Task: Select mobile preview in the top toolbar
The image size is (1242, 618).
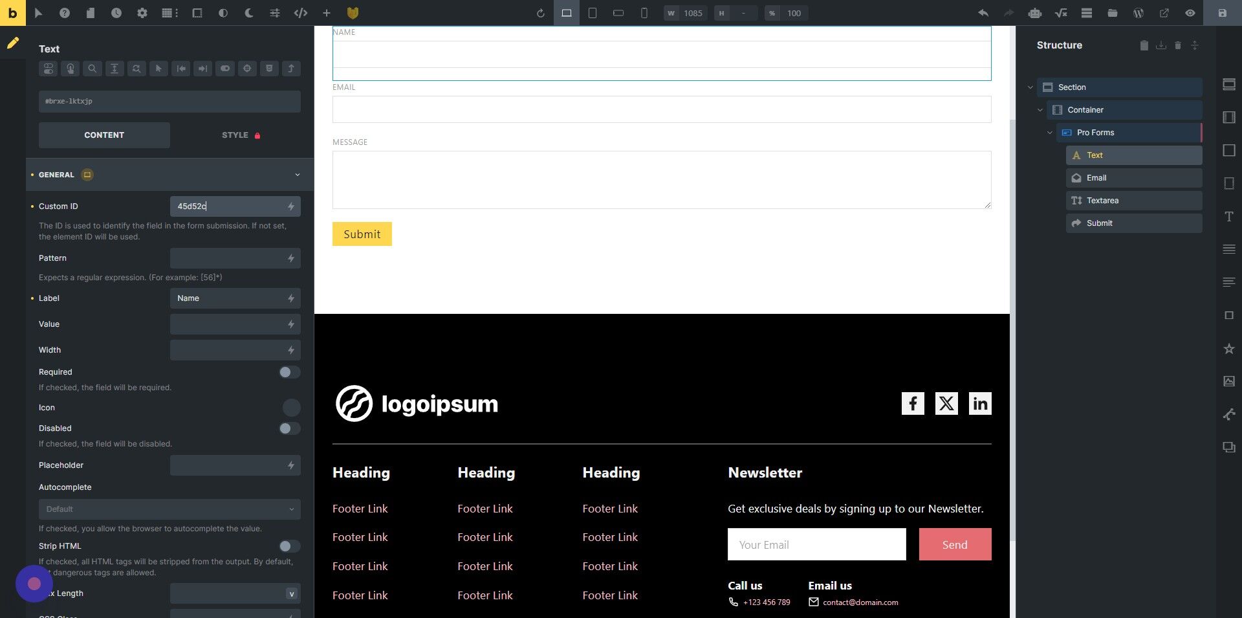Action: (644, 13)
